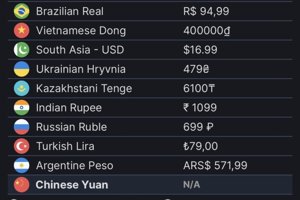Select the Turkey flag icon
The image size is (300, 200).
pos(22,146)
